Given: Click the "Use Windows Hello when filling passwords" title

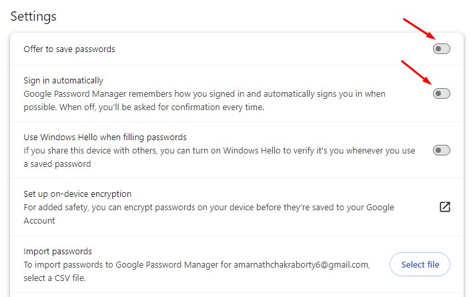Looking at the screenshot, I should (x=105, y=137).
